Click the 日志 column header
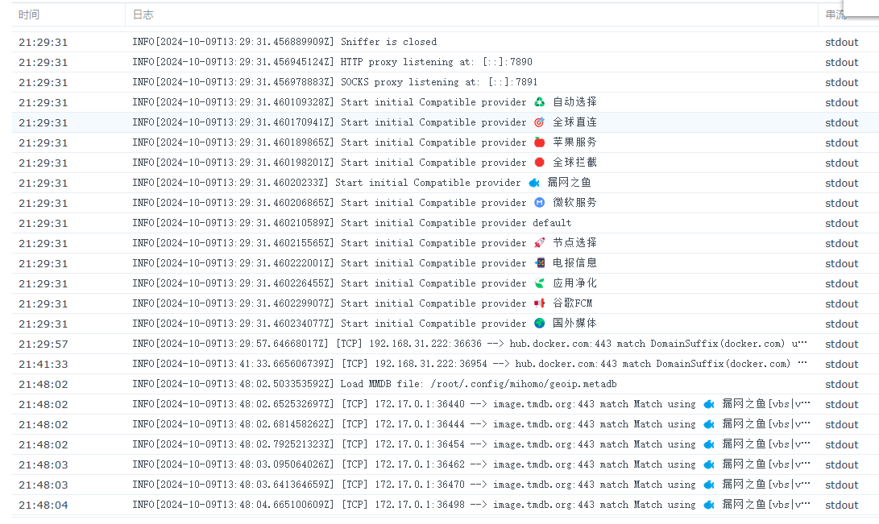The width and height of the screenshot is (879, 524). 143,14
